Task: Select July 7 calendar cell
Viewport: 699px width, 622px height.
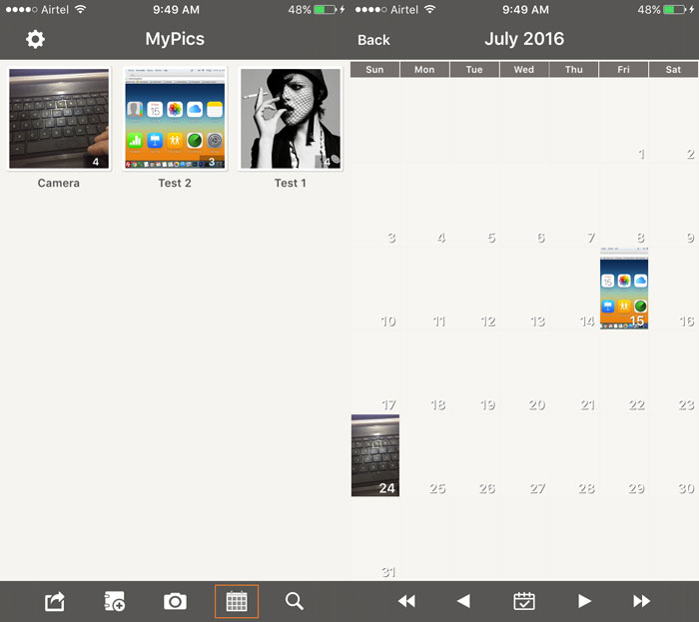Action: point(574,208)
